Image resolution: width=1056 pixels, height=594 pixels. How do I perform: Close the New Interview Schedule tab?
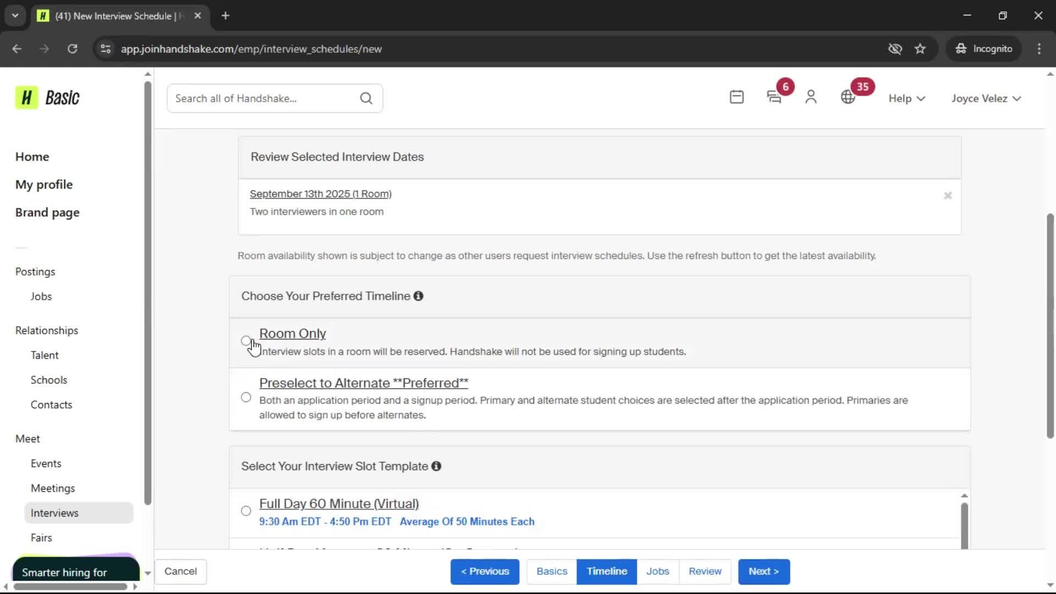[197, 16]
